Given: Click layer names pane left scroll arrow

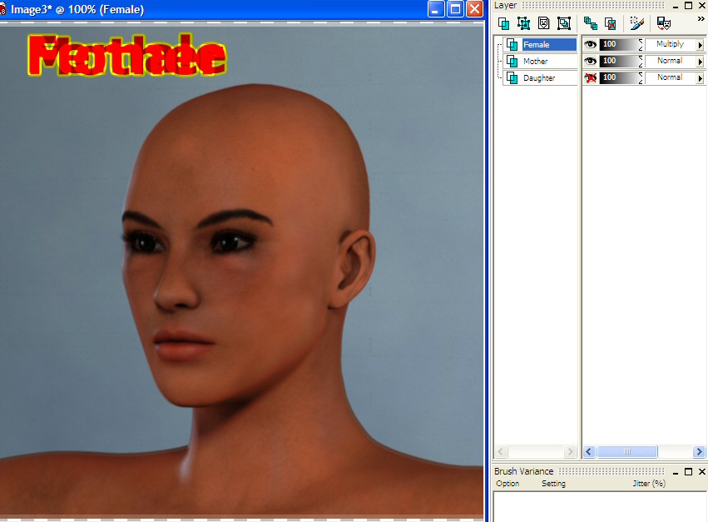Looking at the screenshot, I should 501,451.
